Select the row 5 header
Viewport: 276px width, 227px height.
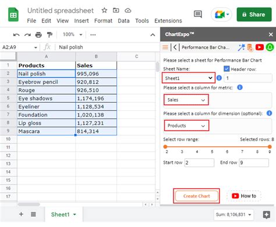pyautogui.click(x=8, y=98)
